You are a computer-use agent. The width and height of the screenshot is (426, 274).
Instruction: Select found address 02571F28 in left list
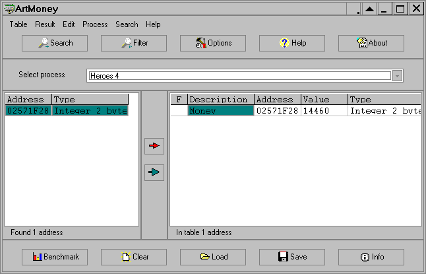click(28, 111)
